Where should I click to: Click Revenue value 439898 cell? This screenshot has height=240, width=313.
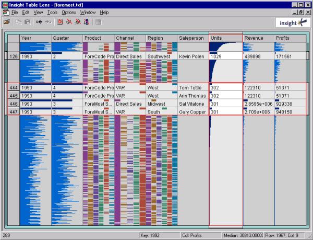(x=259, y=56)
